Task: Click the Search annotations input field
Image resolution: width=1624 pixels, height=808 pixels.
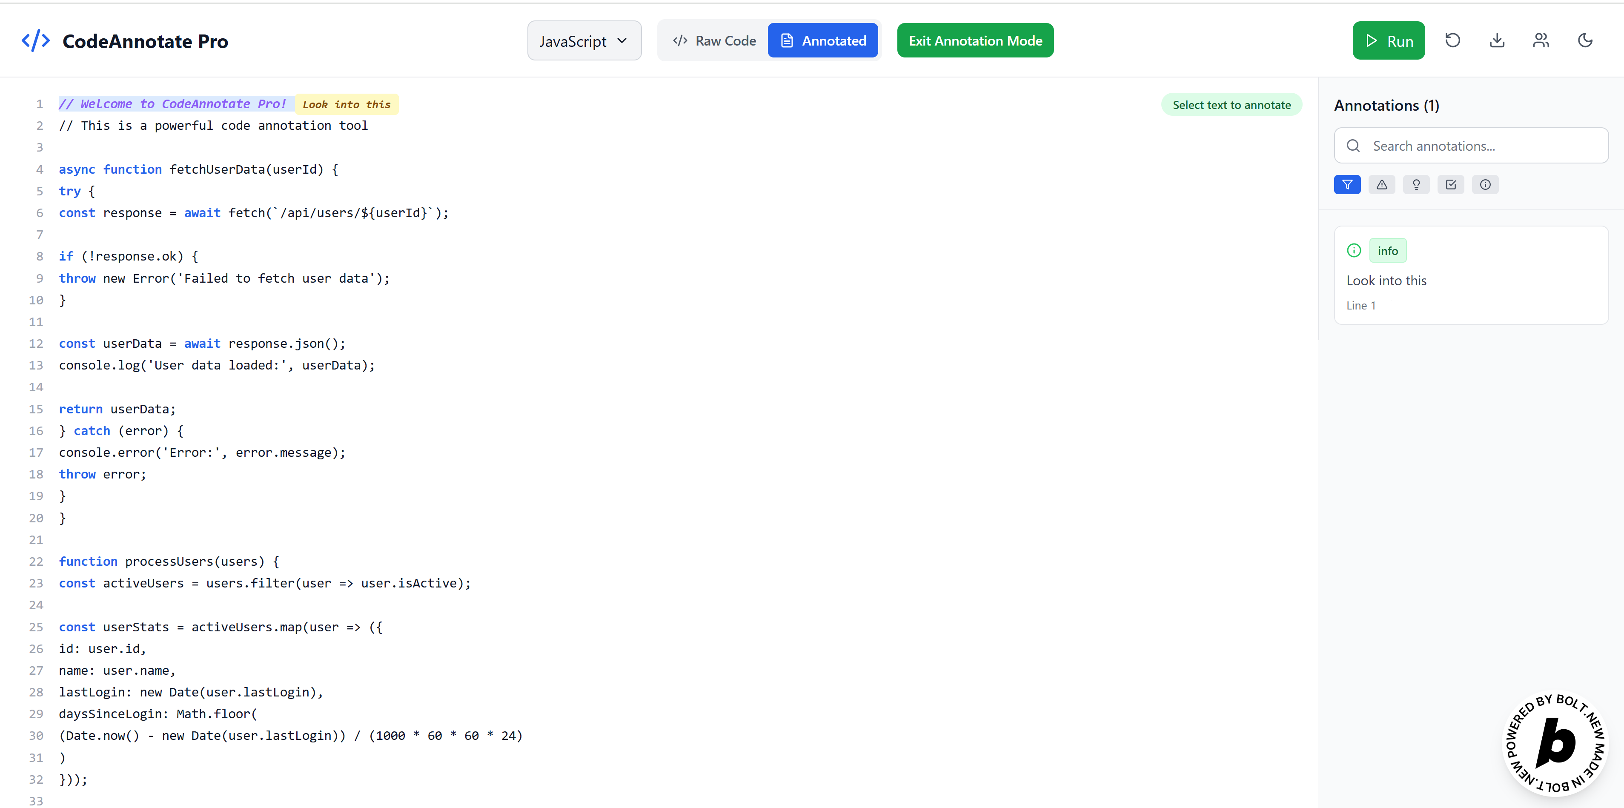Action: pyautogui.click(x=1472, y=146)
